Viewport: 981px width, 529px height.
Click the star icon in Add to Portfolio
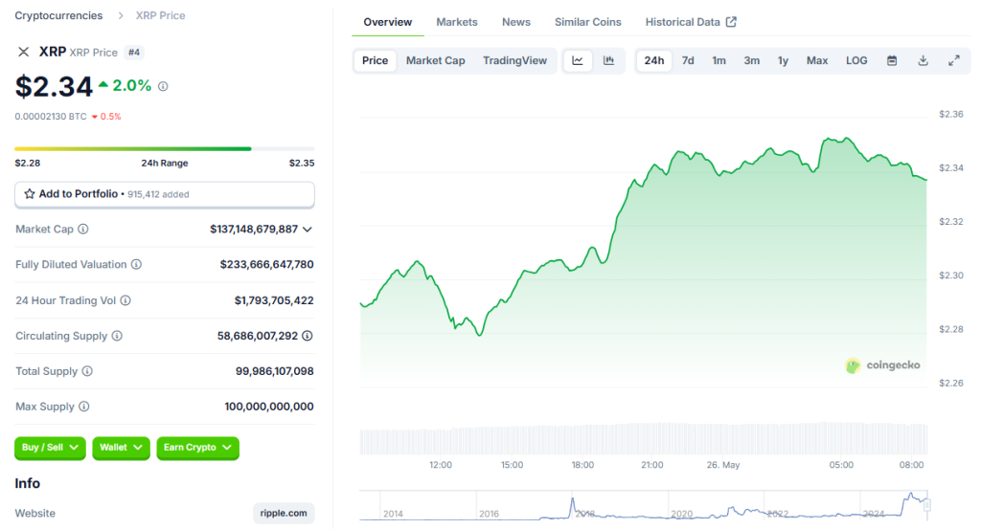(x=30, y=193)
